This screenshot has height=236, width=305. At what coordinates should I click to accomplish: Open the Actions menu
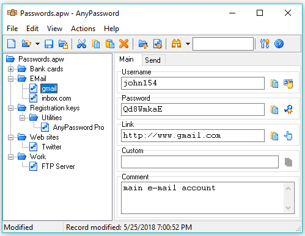pos(83,29)
